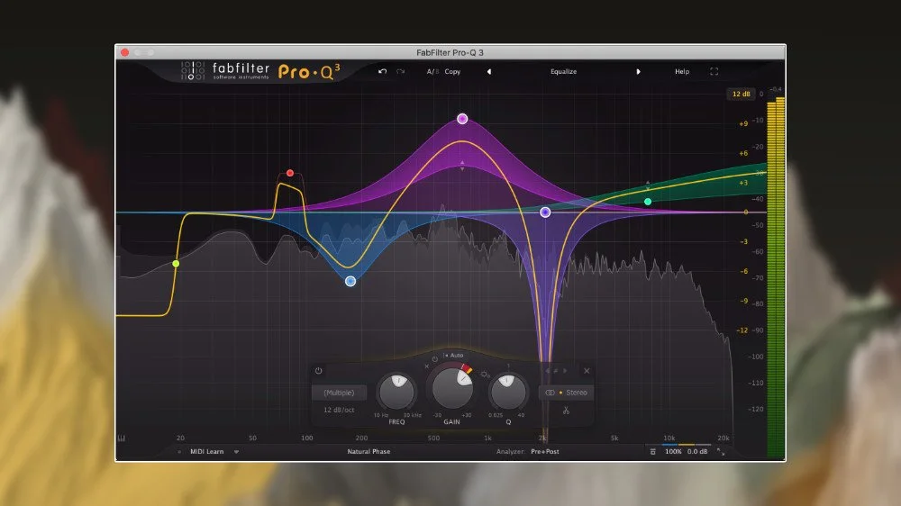Select the purple bell band node
The image size is (901, 506).
[x=462, y=119]
